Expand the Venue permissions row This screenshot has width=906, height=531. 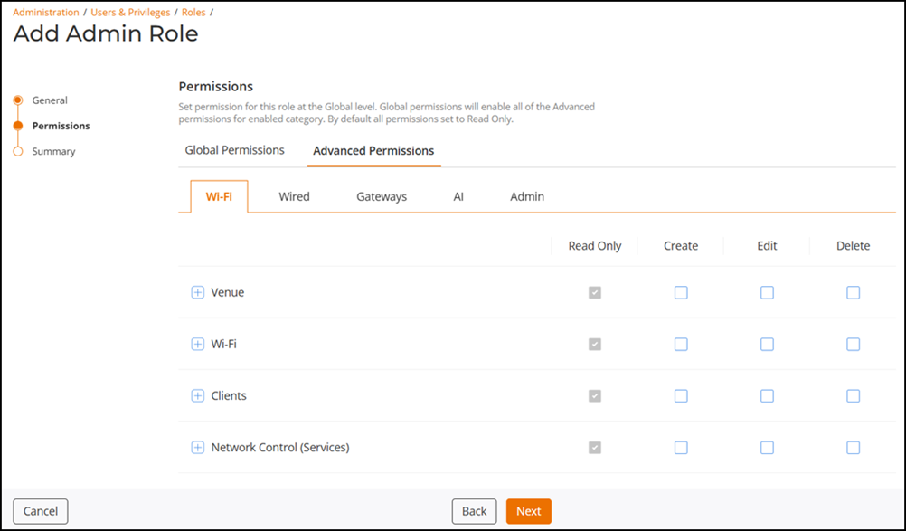(198, 292)
